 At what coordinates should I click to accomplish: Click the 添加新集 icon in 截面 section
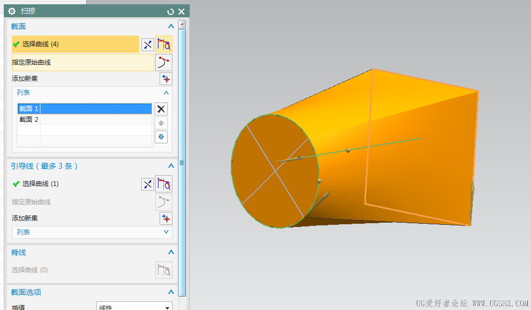point(166,79)
